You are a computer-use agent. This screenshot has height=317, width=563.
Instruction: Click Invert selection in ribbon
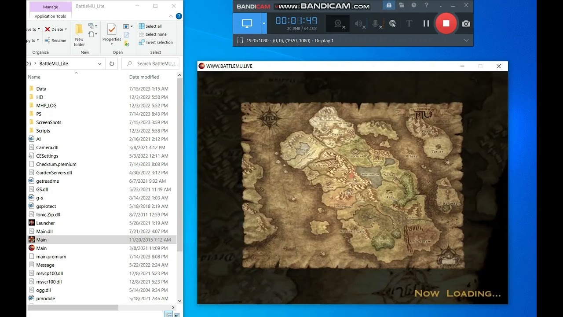pos(155,42)
